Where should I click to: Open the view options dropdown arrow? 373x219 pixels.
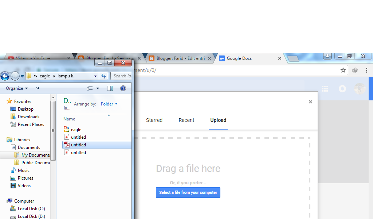click(x=98, y=88)
